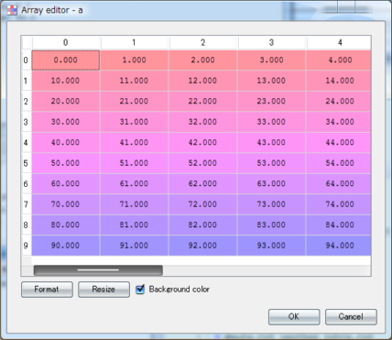Toggle the Background color checkbox
Screen dimensions: 392x340
pyautogui.click(x=140, y=290)
